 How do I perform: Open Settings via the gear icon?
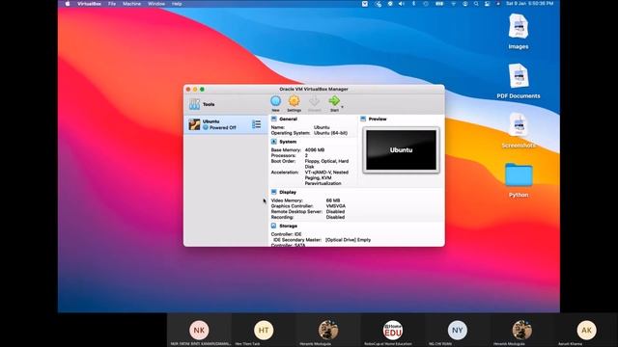click(x=294, y=101)
